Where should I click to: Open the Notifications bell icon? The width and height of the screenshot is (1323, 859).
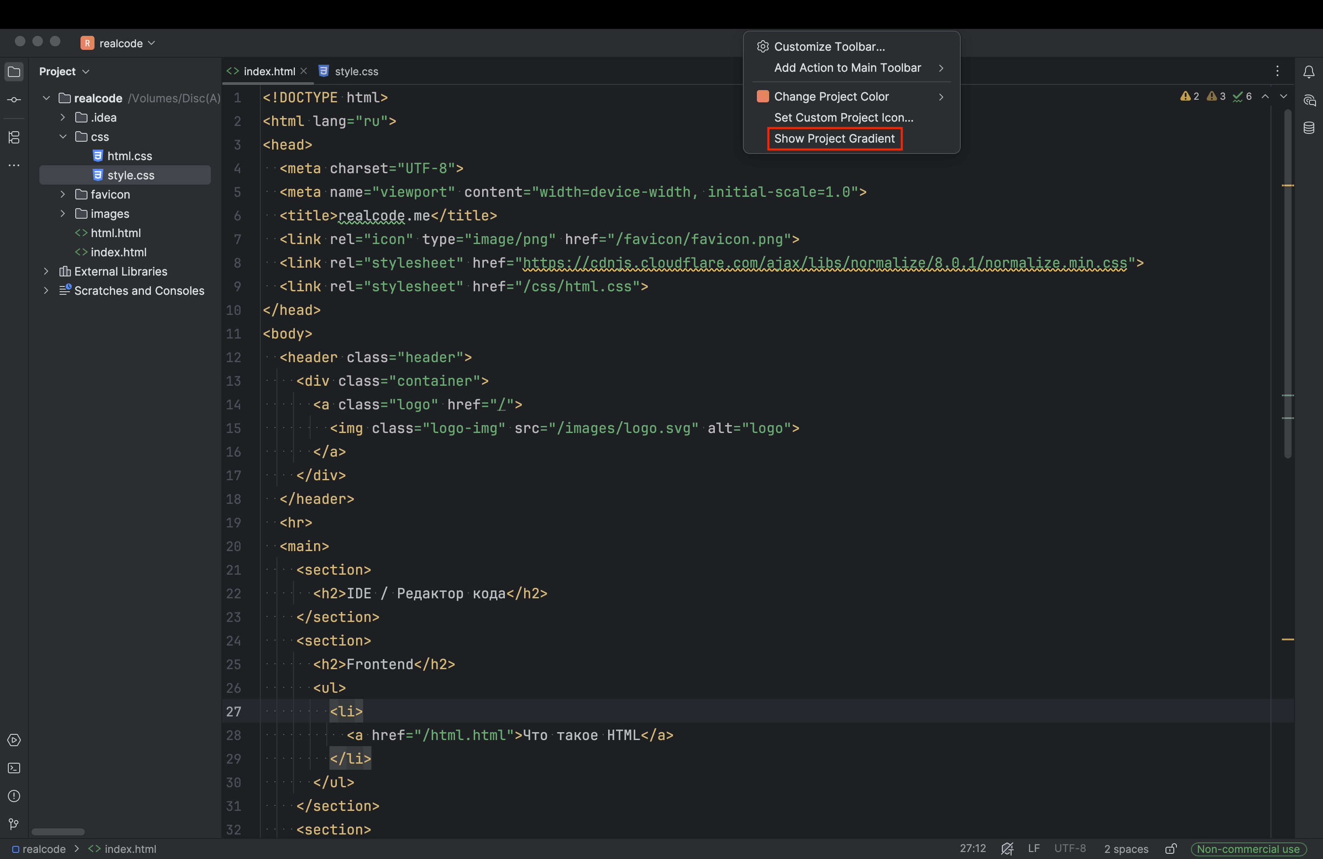(x=1309, y=72)
